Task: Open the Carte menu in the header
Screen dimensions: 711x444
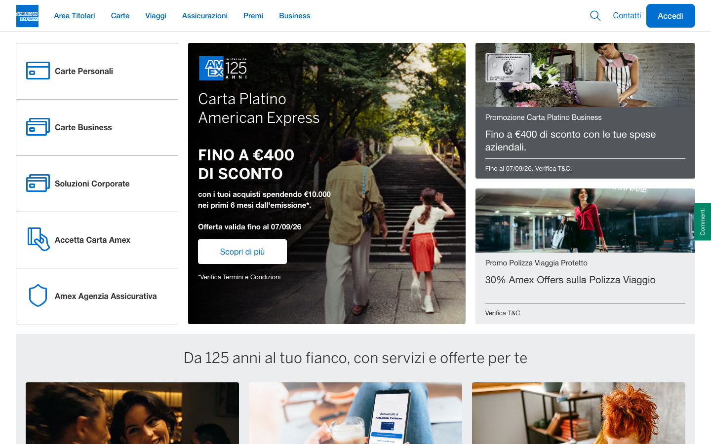Action: point(120,16)
